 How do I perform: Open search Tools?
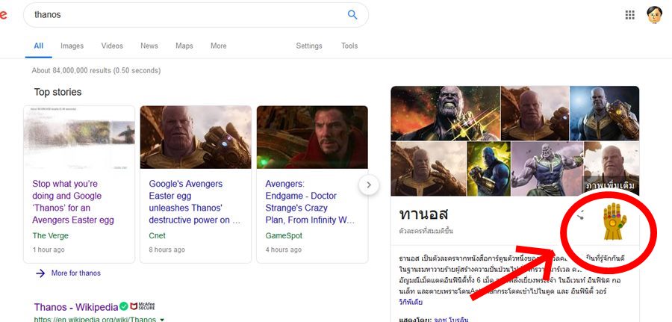[x=349, y=46]
